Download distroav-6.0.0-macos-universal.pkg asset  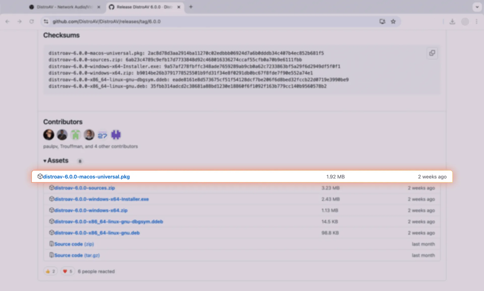[x=86, y=177]
